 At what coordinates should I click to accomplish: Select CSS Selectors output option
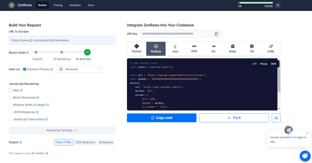point(85,142)
